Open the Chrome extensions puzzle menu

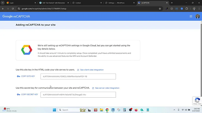187,9
